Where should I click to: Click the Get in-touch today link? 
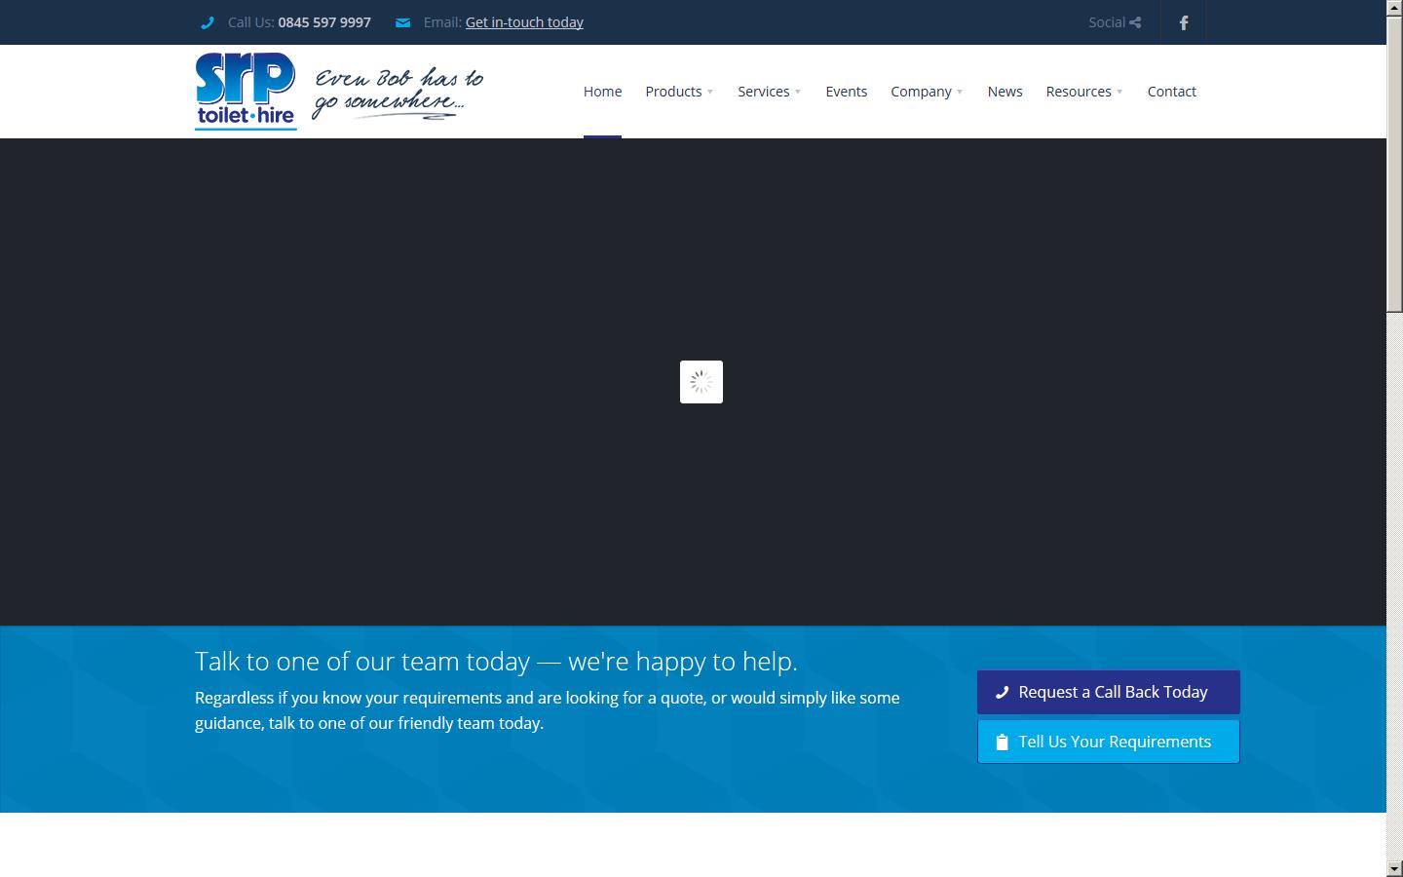524,22
